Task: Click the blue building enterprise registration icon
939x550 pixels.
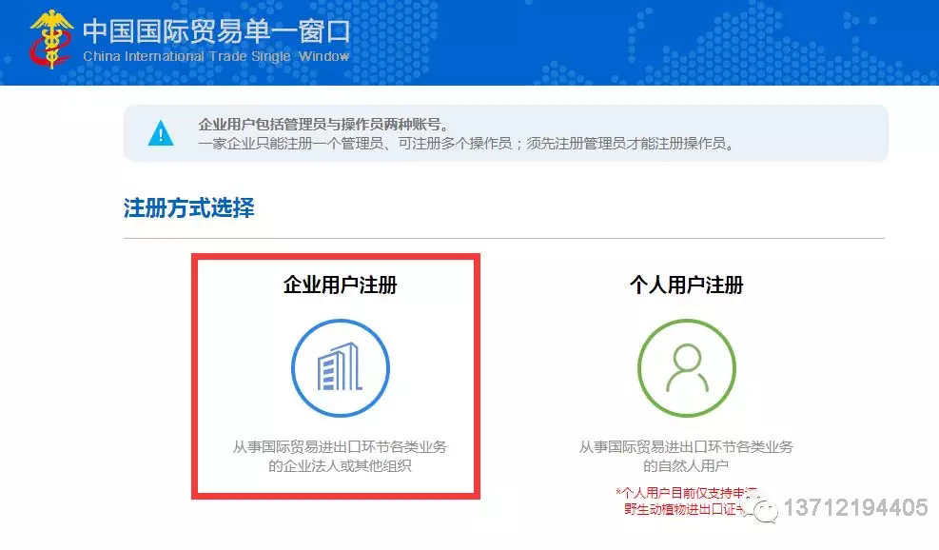Action: (341, 368)
